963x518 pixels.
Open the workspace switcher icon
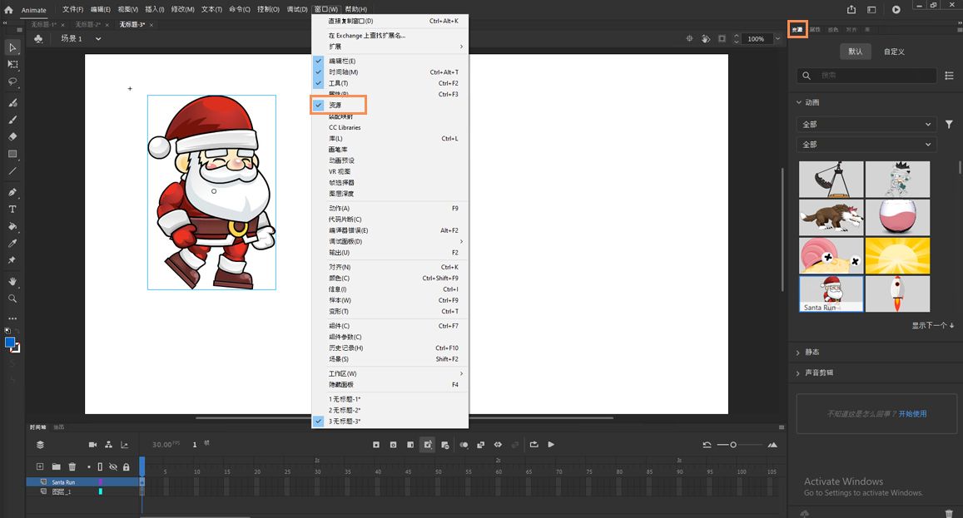pos(871,9)
